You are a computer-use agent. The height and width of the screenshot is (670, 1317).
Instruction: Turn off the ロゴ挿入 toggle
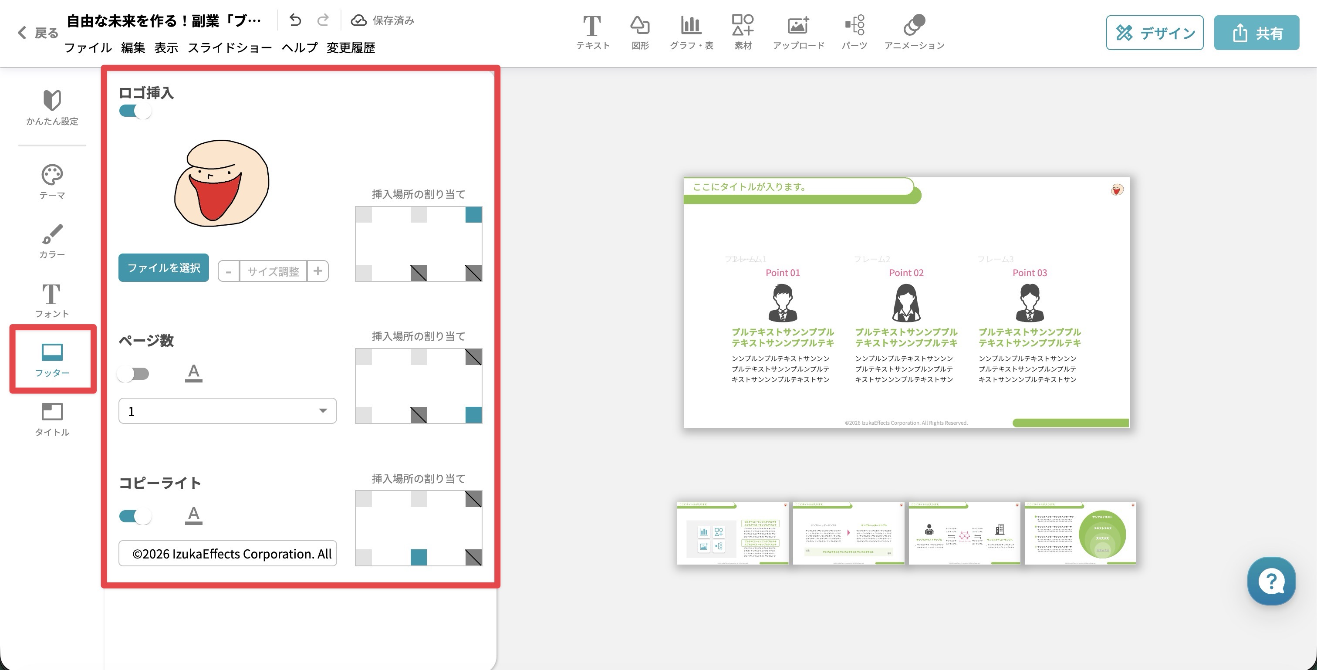(135, 111)
